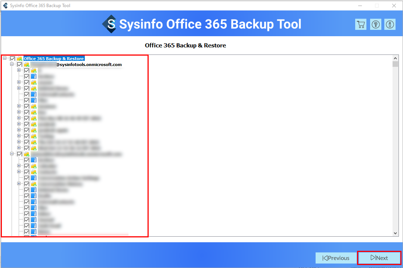Open the info about icon

[390, 25]
